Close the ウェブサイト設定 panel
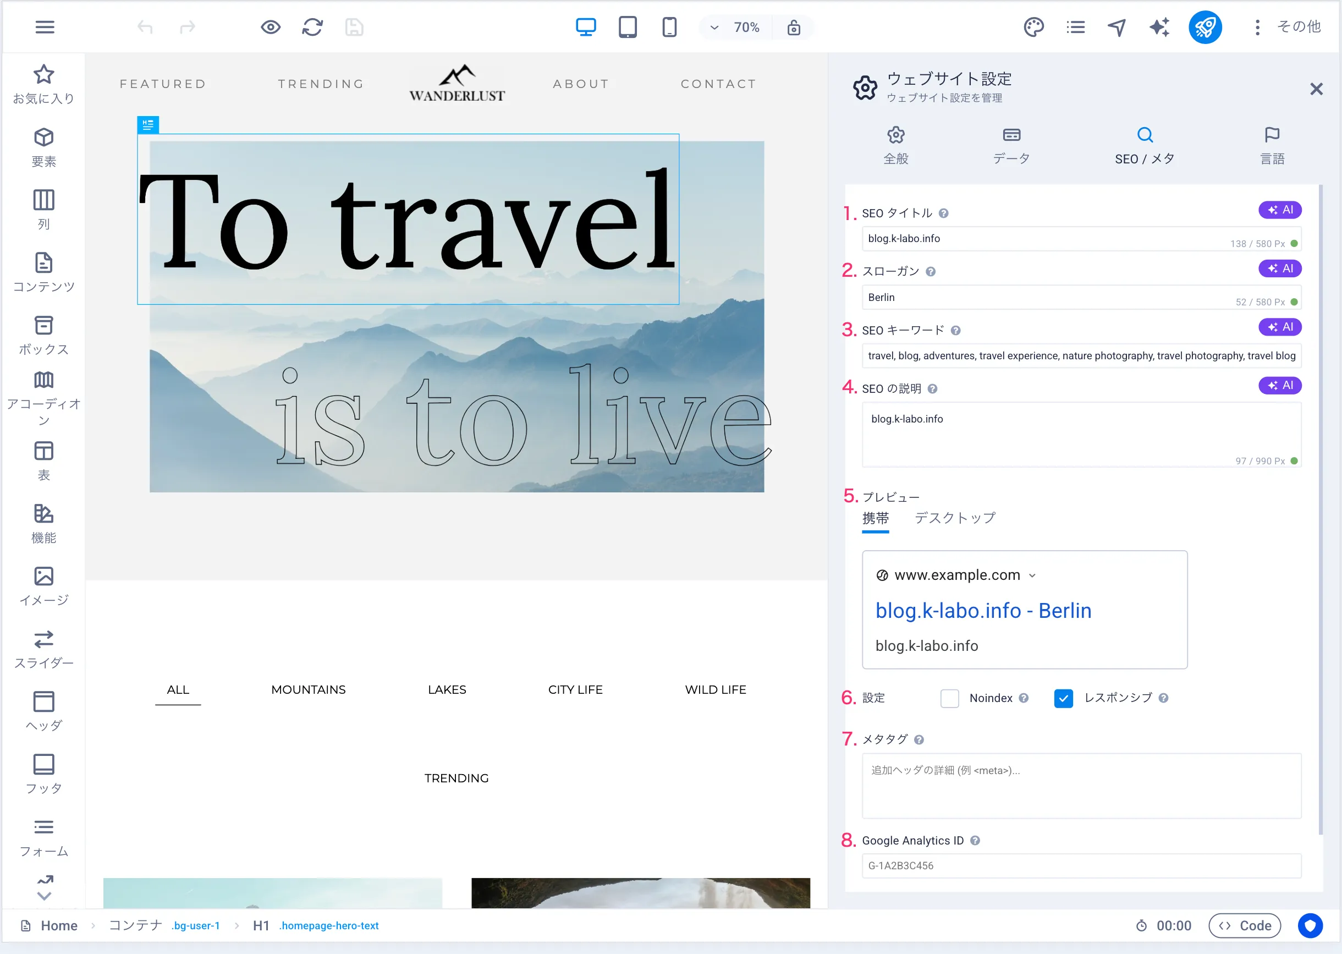 (1316, 89)
